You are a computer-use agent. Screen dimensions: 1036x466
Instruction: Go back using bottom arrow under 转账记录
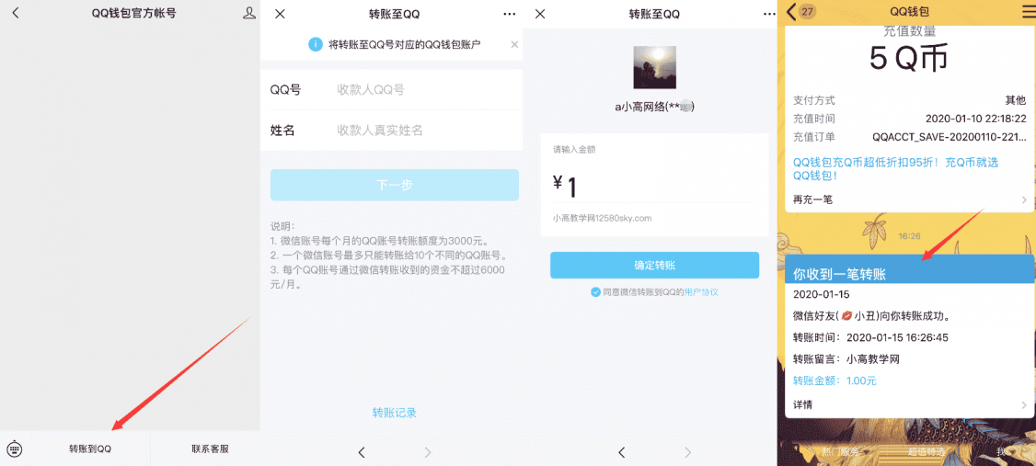tap(362, 452)
